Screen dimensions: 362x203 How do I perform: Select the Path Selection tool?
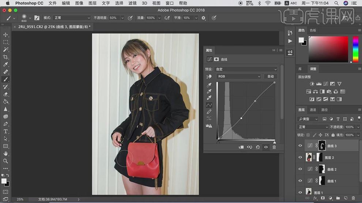(5, 138)
